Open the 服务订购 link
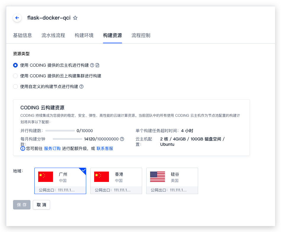Screen dimensions: 281x232 [x=52, y=148]
